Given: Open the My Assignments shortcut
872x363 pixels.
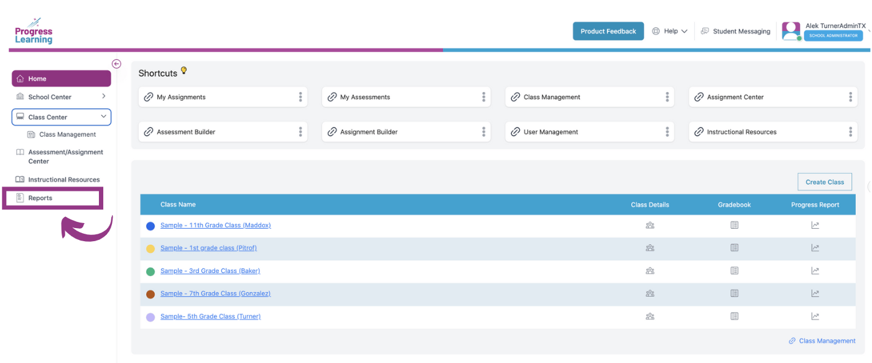Looking at the screenshot, I should 223,97.
